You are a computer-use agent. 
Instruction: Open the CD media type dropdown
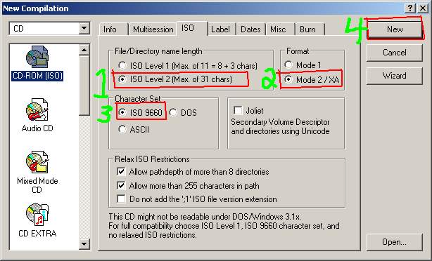pos(84,28)
